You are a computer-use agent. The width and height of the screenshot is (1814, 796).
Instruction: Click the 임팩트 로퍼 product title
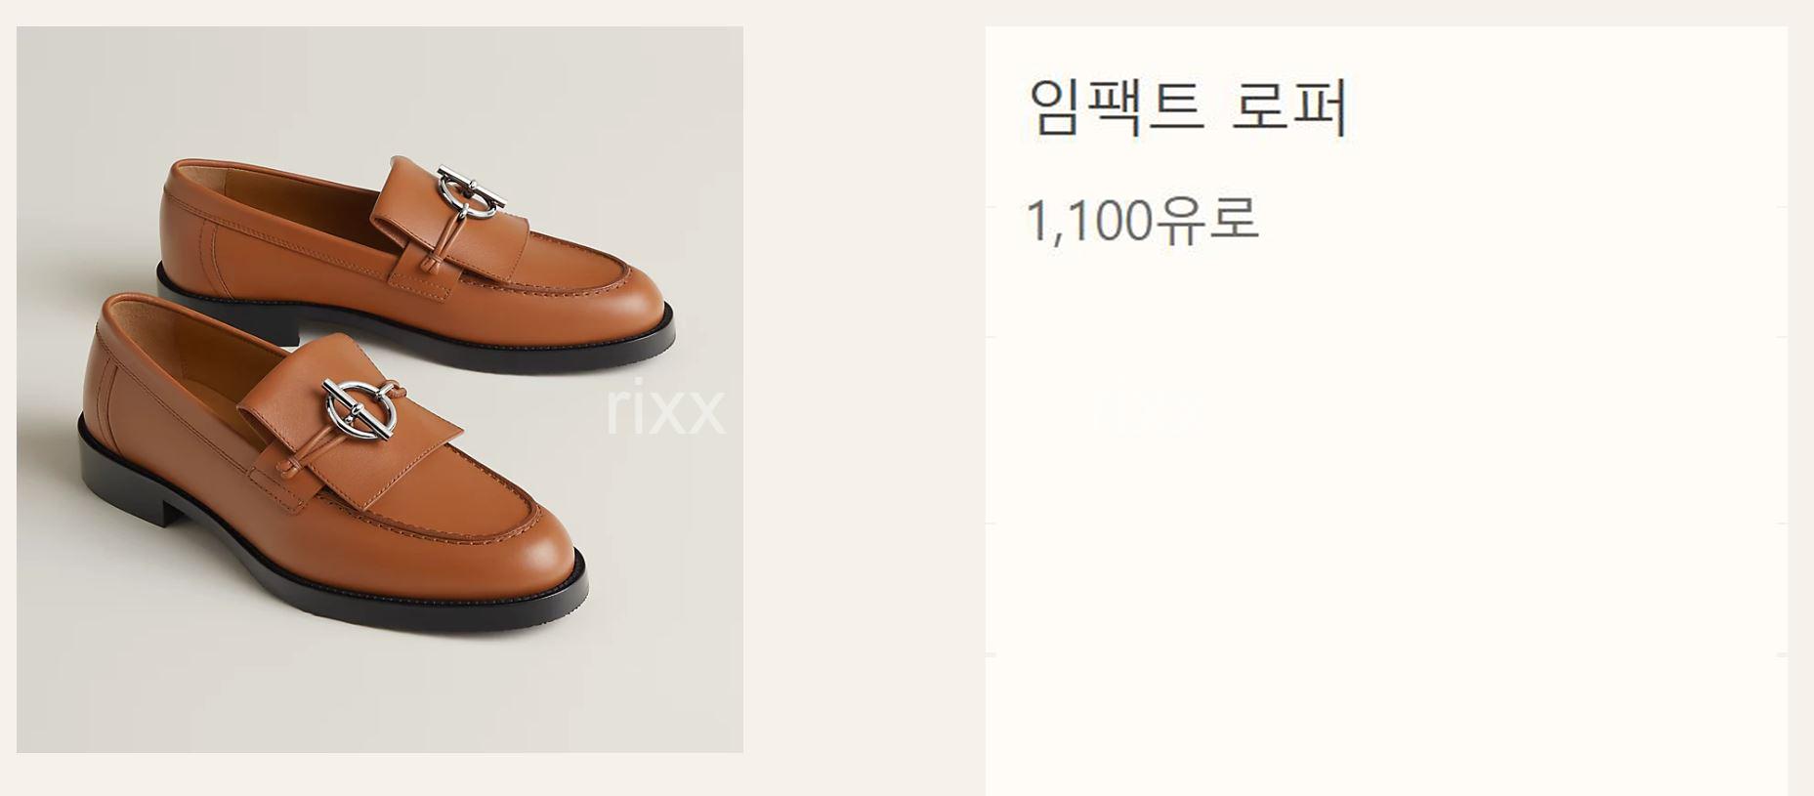[1188, 105]
